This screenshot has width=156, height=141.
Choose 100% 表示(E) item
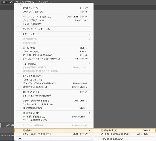pos(54,92)
